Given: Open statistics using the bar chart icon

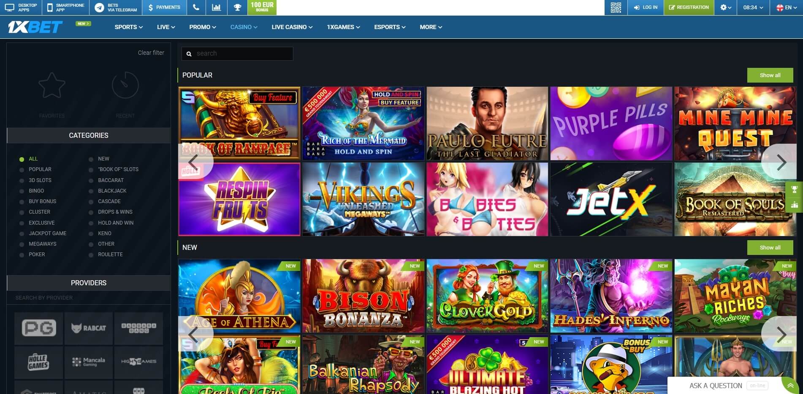Looking at the screenshot, I should click(x=217, y=7).
